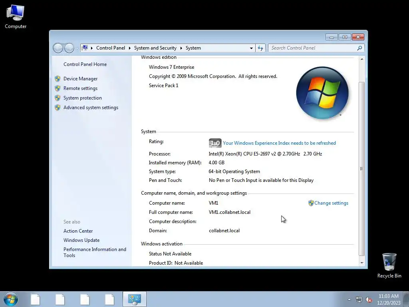
Task: Click the Remote settings shield icon
Action: click(x=58, y=88)
